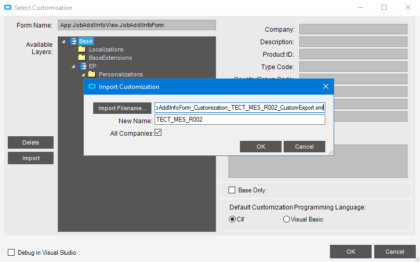Click the import dialog resize grip
This screenshot has height=262, width=420.
331,152
